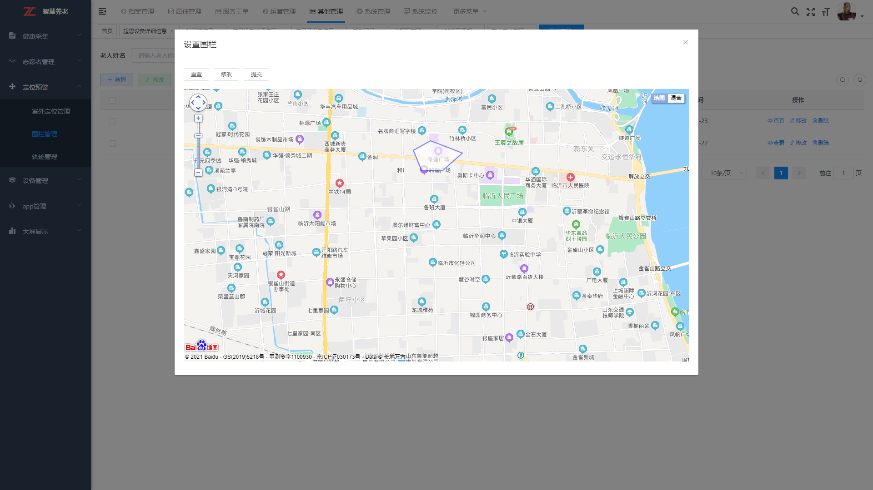Switch map to 混合 hybrid view

click(x=676, y=98)
